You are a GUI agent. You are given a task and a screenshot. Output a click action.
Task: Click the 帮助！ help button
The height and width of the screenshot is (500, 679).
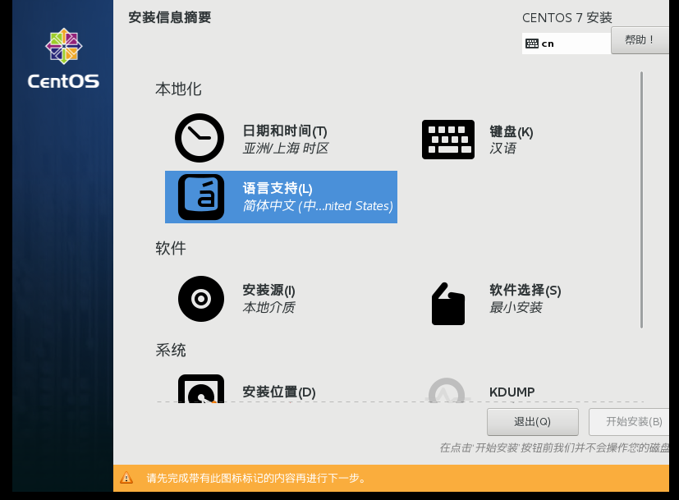pyautogui.click(x=640, y=39)
